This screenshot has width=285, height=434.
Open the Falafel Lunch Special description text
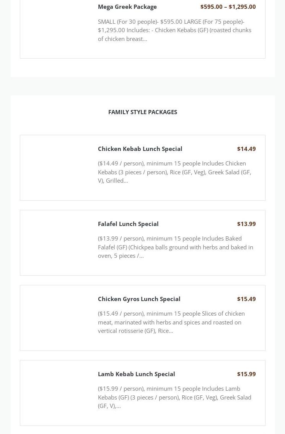pos(175,247)
